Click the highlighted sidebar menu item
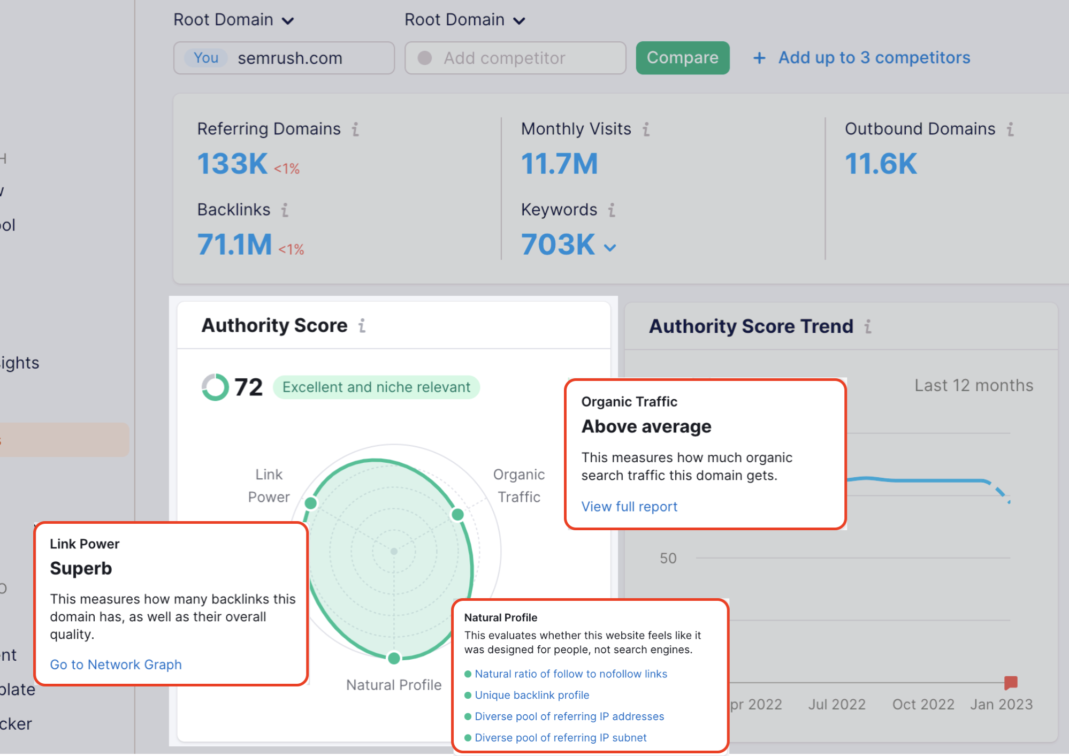Screen dimensions: 1069x756 coord(64,440)
